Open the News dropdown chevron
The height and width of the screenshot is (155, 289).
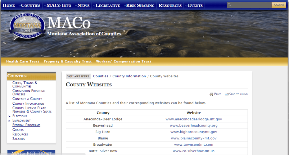[76, 6]
